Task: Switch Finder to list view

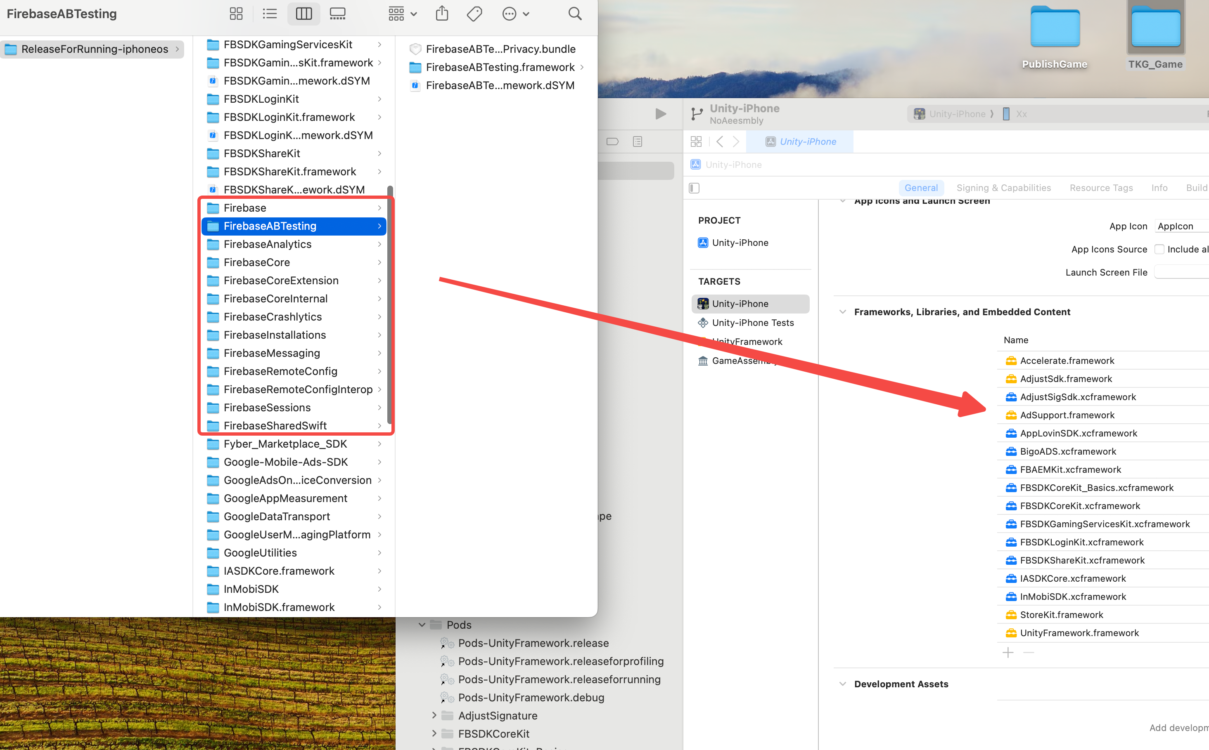Action: click(x=270, y=13)
